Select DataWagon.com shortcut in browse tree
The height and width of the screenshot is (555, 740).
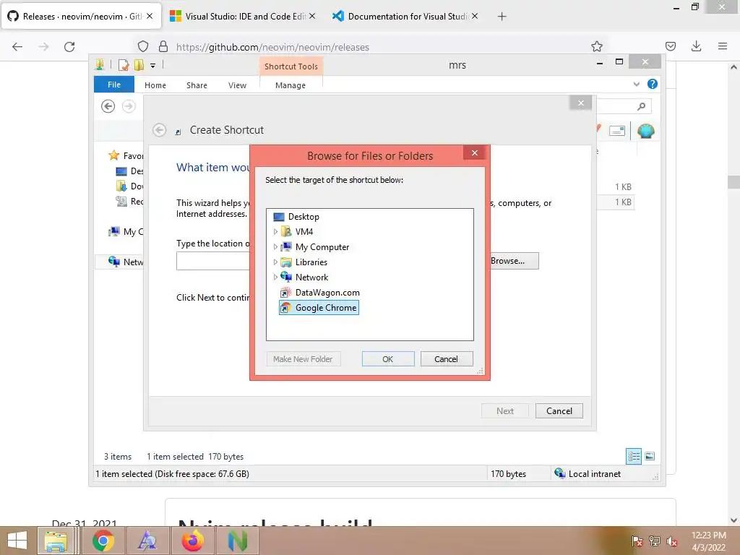pos(320,293)
